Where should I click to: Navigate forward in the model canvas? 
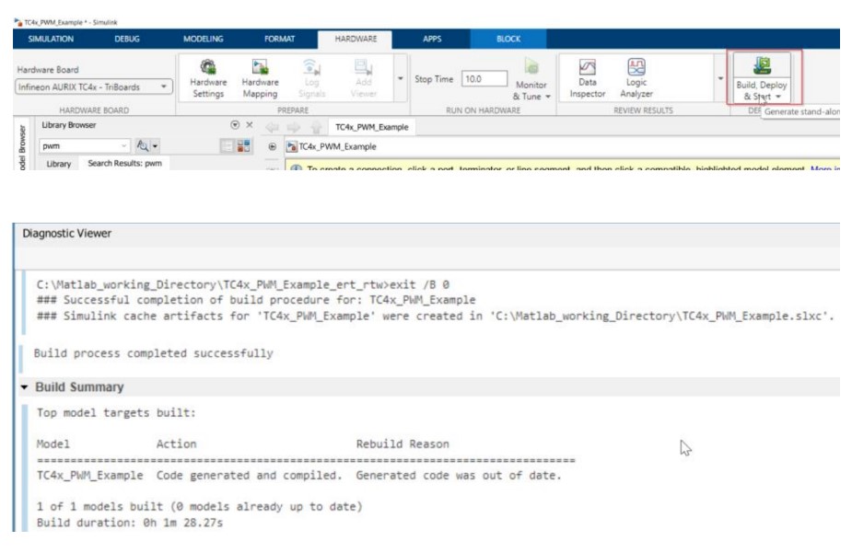(x=294, y=128)
